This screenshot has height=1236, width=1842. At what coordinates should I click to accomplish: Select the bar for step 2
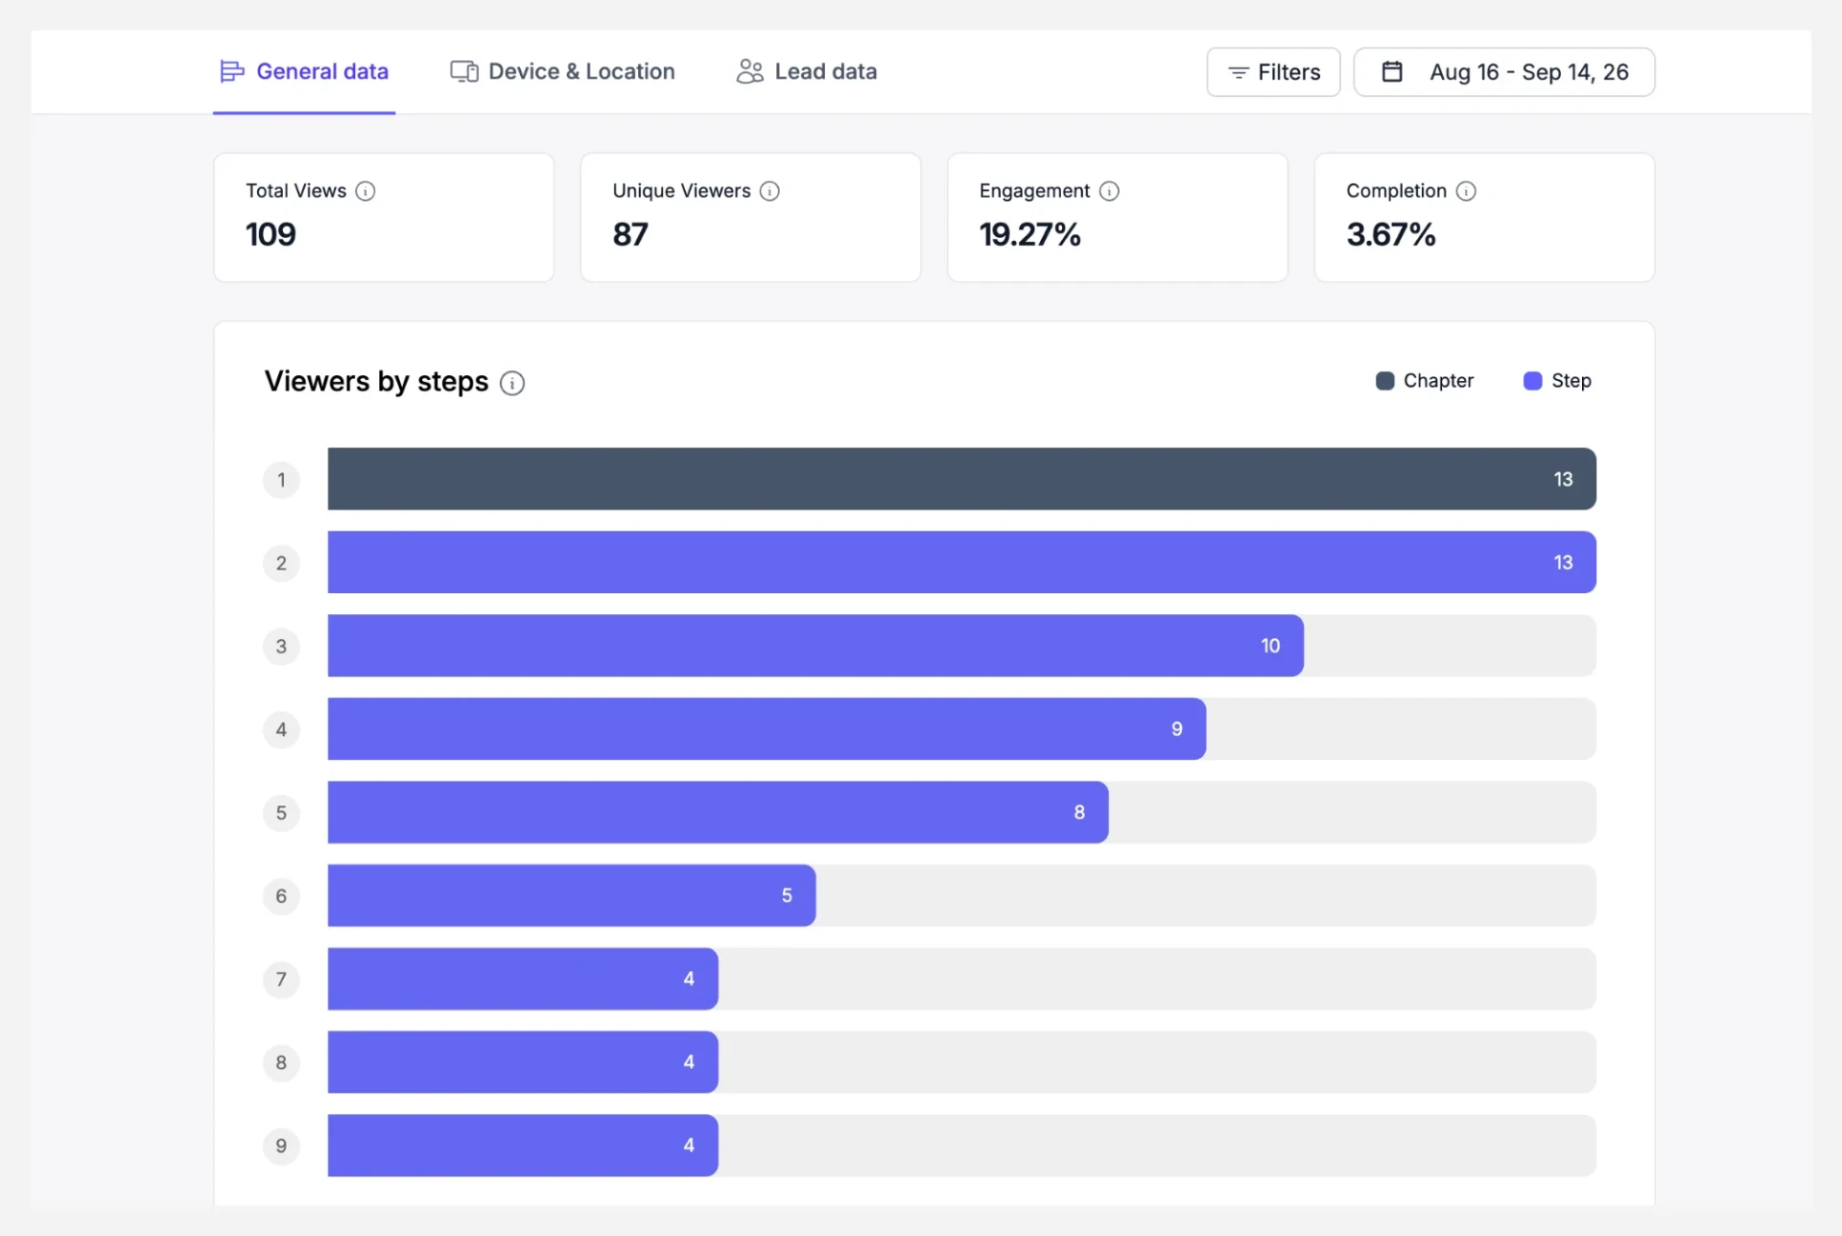(x=961, y=562)
